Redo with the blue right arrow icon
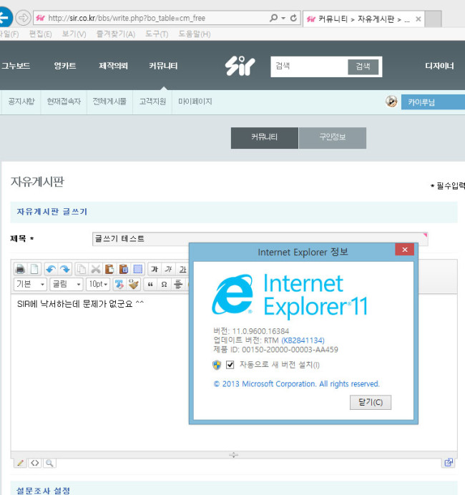Viewport: 465px width, 495px height. click(x=64, y=269)
